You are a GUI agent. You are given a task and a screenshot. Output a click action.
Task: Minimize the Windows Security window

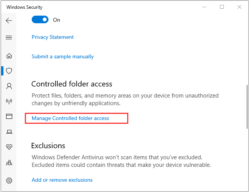pos(204,7)
